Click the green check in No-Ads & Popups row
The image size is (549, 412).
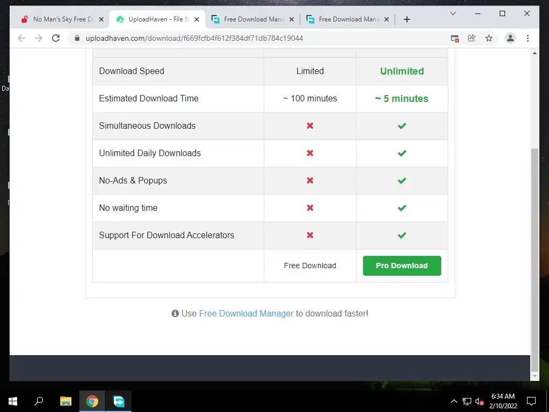[402, 180]
